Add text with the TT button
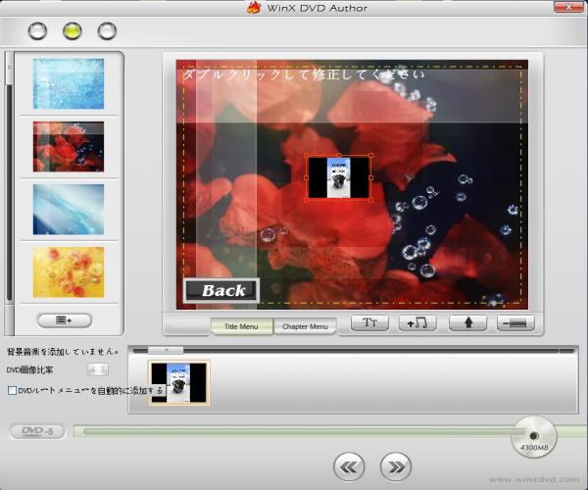This screenshot has width=588, height=490. click(369, 322)
